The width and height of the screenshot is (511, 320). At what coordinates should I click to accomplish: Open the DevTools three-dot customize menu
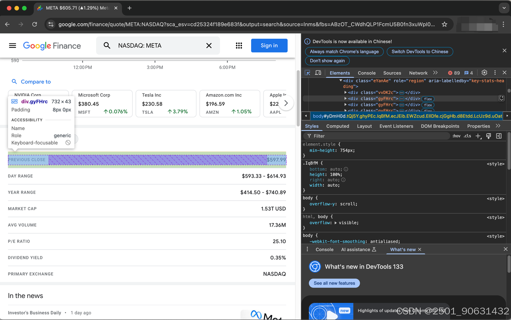click(495, 73)
